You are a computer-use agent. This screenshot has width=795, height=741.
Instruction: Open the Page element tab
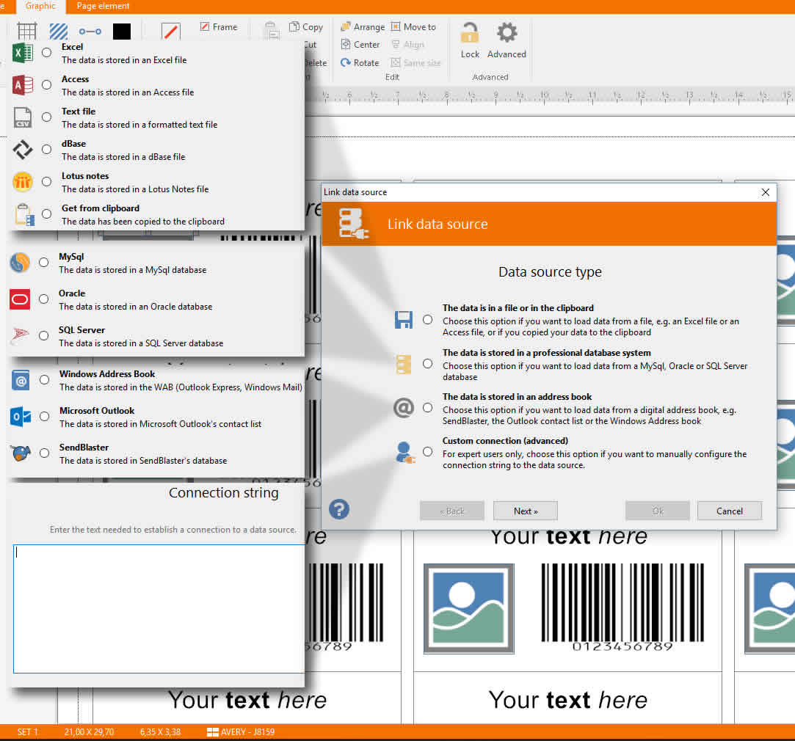[x=103, y=6]
